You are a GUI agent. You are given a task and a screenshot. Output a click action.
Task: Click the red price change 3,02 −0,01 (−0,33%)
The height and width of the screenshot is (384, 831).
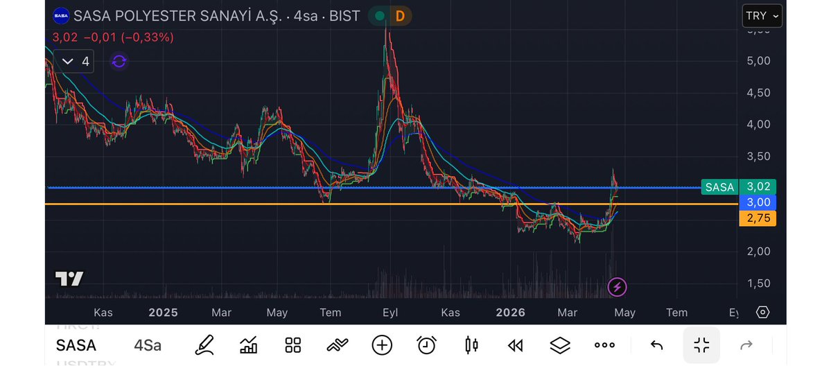tap(113, 37)
